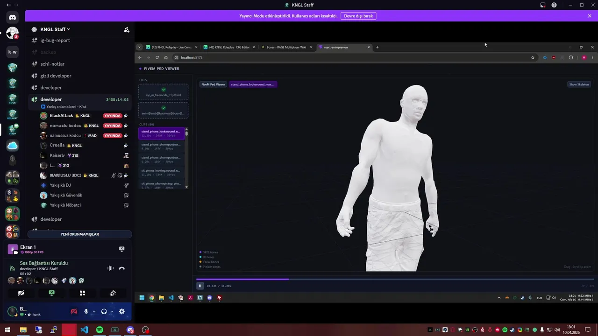Screen dimensions: 598x336
Task: Toggle Show Skeleton in ped viewer
Action: coord(579,84)
